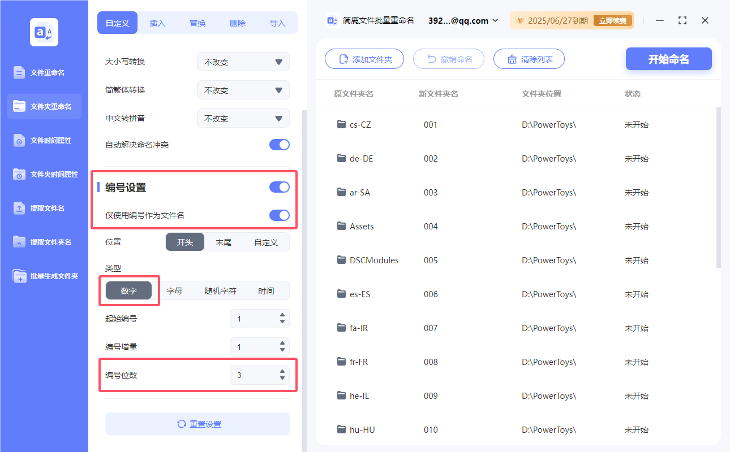Click the 清除列表 button
Image resolution: width=730 pixels, height=452 pixels.
click(529, 59)
